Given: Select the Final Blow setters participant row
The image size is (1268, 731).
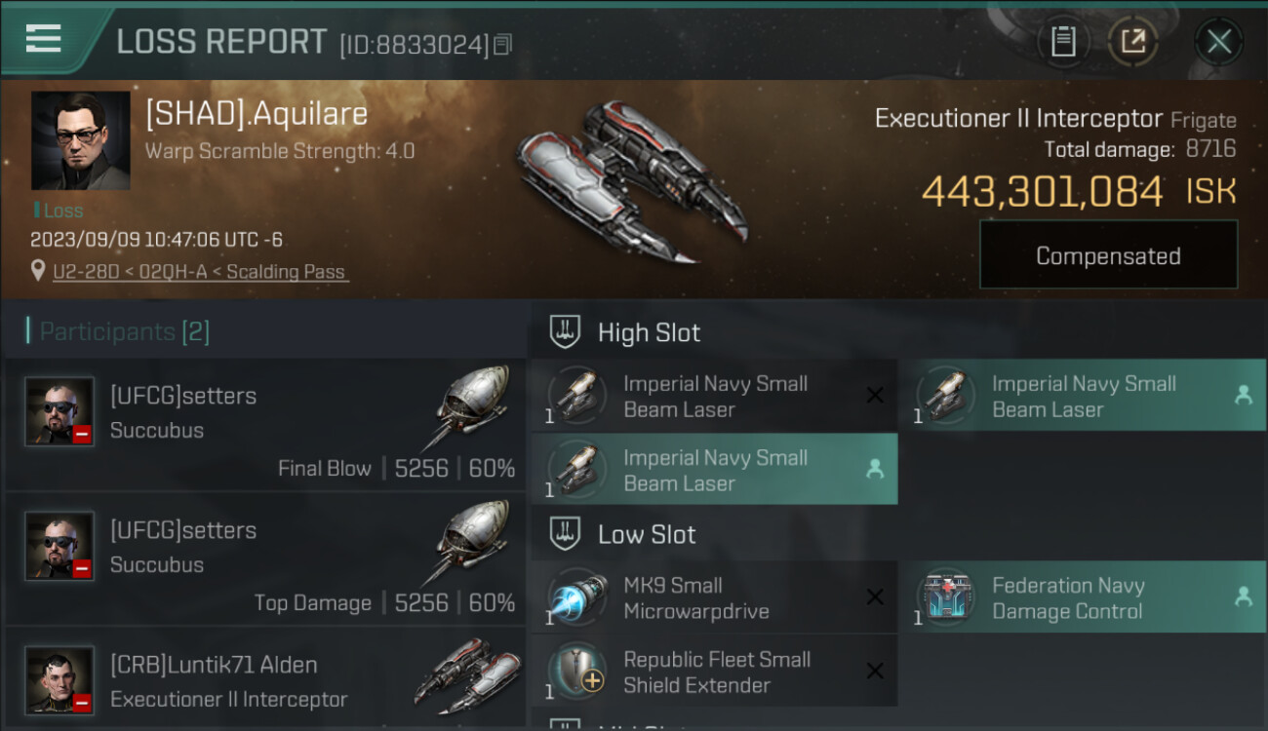Looking at the screenshot, I should coord(265,423).
